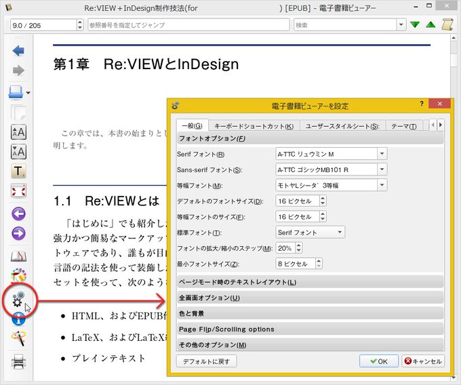Decrease font size with the smaller A icon

[x=18, y=151]
